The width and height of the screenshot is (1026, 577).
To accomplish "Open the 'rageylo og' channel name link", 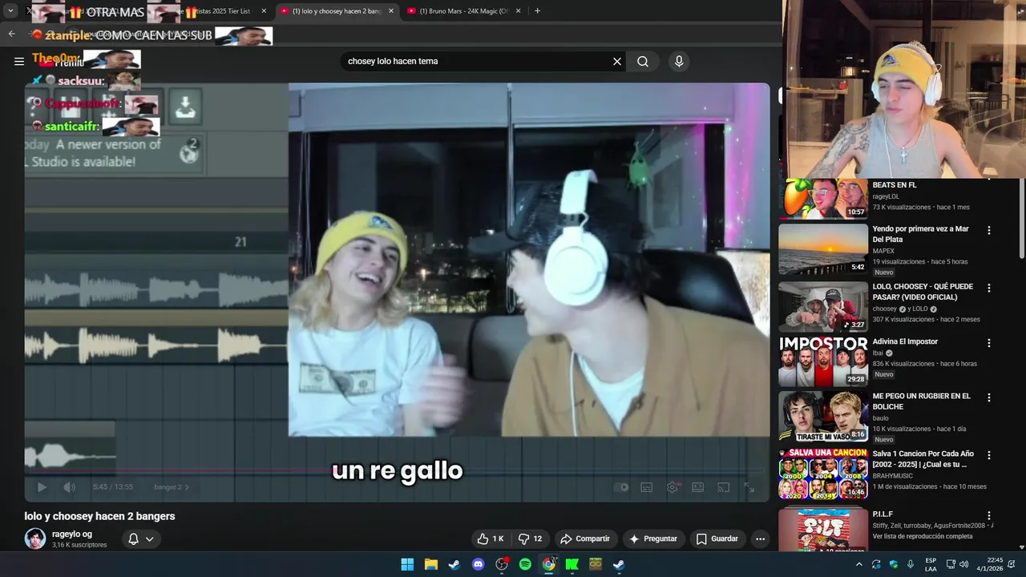I will (72, 534).
